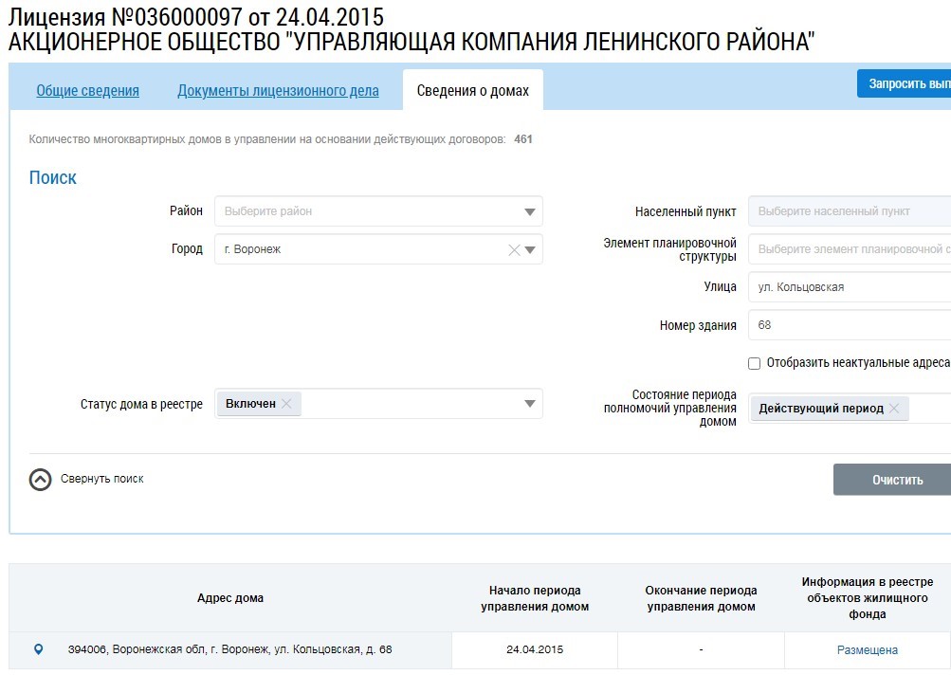The width and height of the screenshot is (951, 675).
Task: Focus the 'Улица' field with Кольцовская
Action: (x=849, y=287)
